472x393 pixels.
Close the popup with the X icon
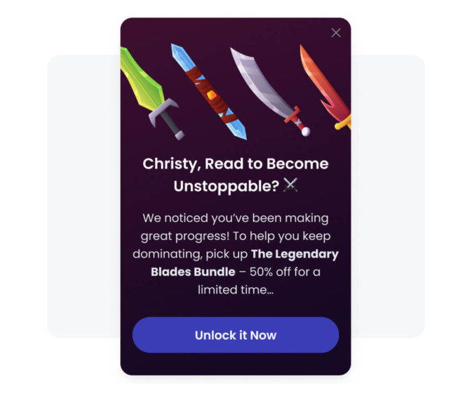[x=336, y=33]
